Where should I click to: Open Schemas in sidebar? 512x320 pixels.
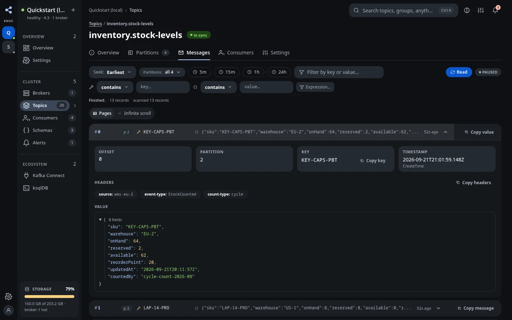49,130
